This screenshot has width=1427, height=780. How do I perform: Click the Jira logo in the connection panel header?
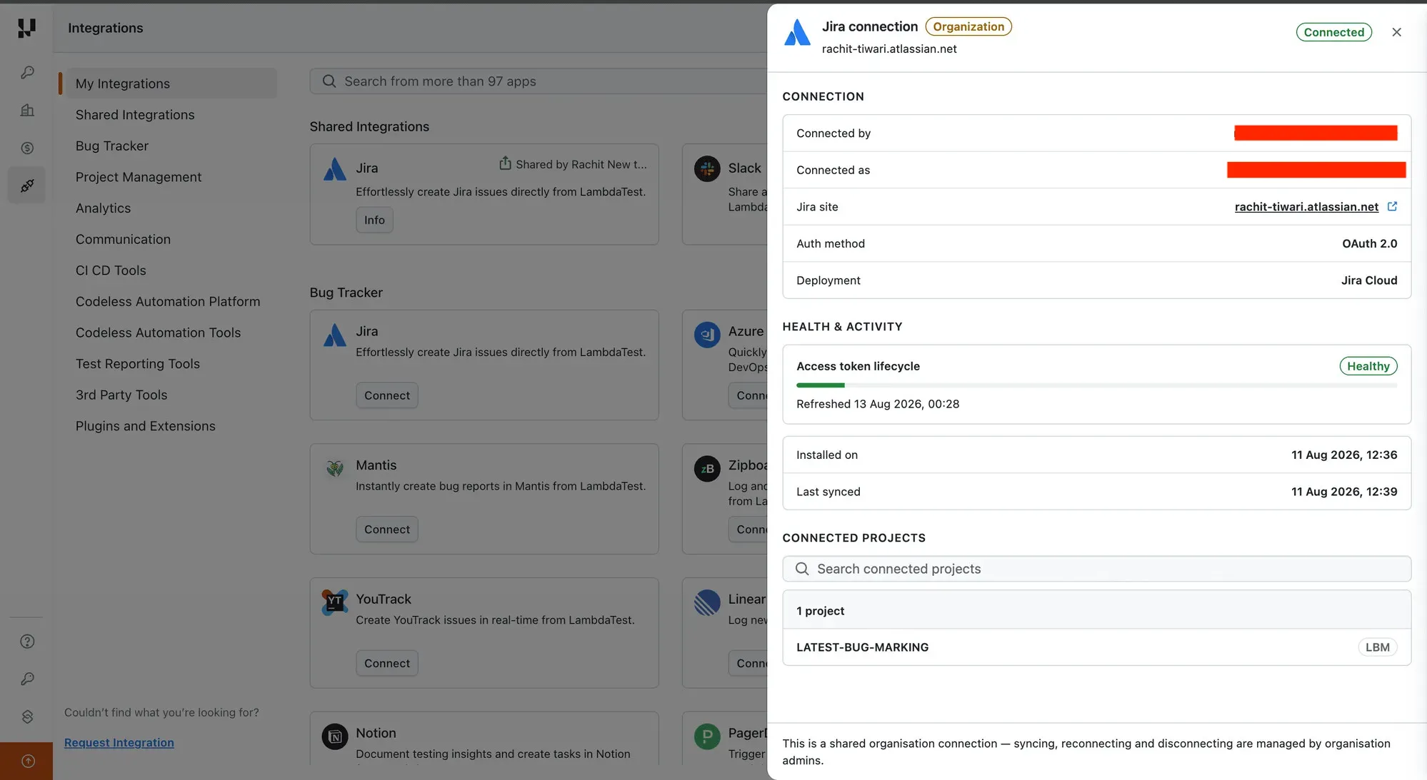[797, 32]
